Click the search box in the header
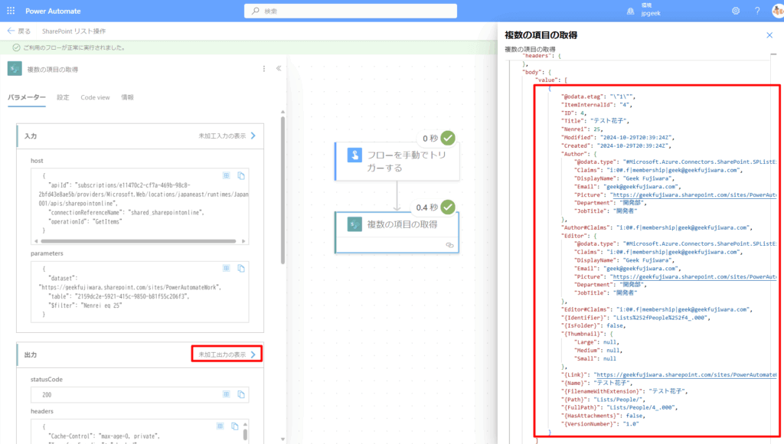 coord(351,11)
